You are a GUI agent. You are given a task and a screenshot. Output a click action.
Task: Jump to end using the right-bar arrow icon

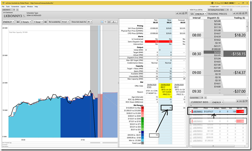(45, 22)
